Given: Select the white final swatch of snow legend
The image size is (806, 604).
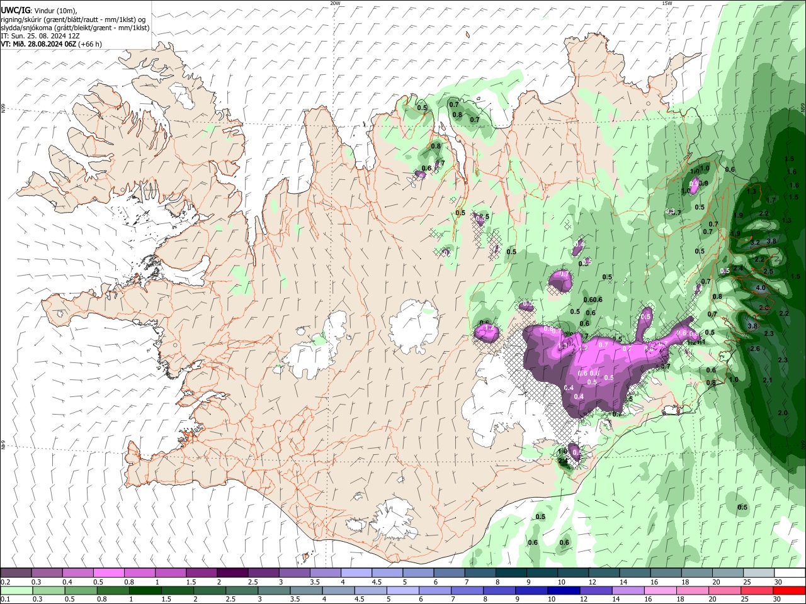Looking at the screenshot, I should click(x=790, y=573).
